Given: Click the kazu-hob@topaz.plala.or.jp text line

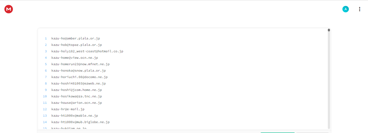Looking at the screenshot, I should [x=77, y=45].
